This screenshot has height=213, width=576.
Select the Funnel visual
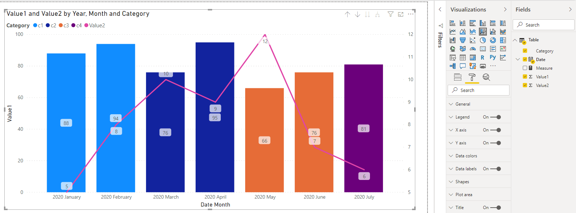(463, 40)
